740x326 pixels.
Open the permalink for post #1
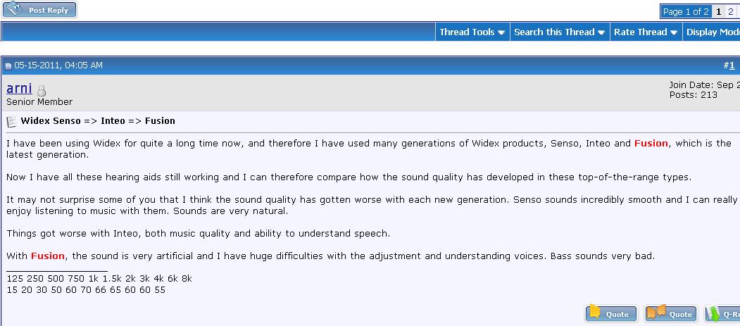pos(732,65)
